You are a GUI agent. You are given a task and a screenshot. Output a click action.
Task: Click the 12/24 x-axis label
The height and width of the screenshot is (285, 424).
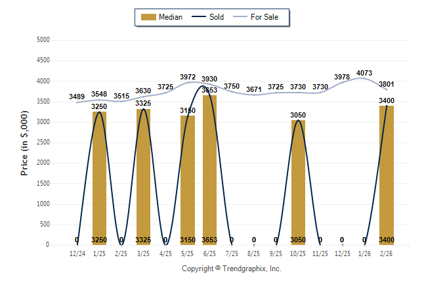[x=77, y=253]
